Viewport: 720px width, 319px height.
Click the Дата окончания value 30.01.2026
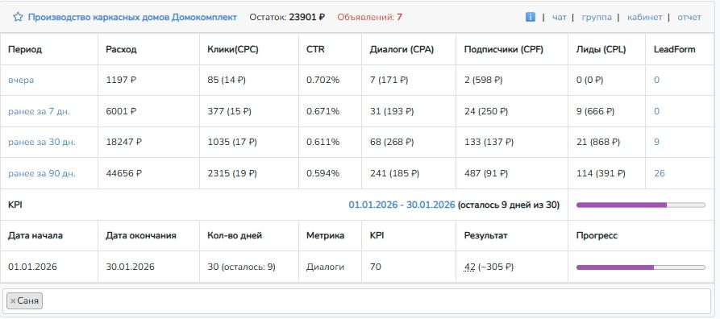coord(130,267)
